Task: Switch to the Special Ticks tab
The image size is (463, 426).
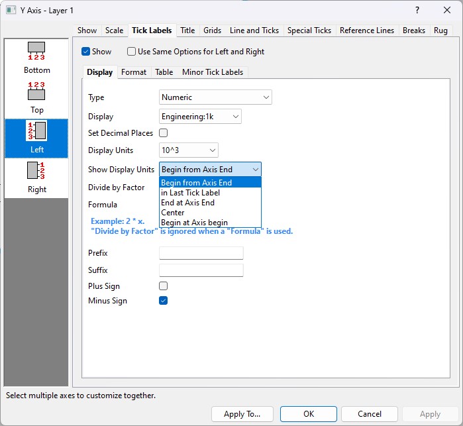Action: point(309,30)
